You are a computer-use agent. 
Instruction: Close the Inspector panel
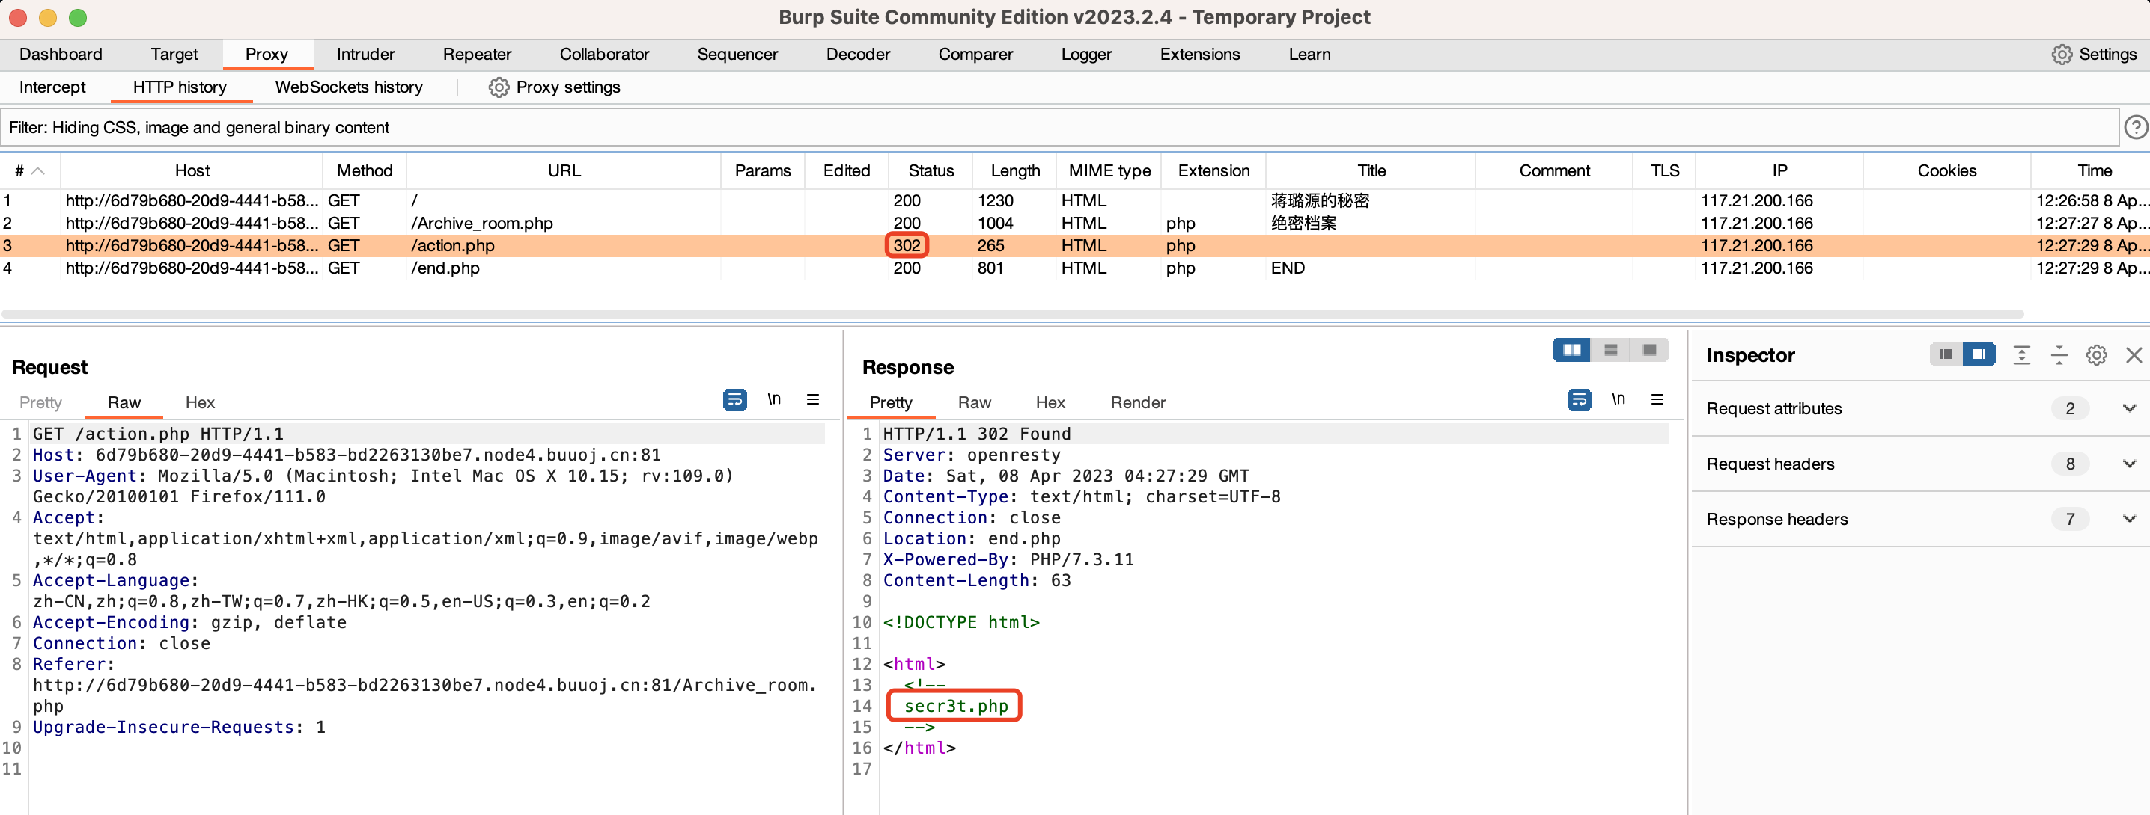coord(2134,356)
